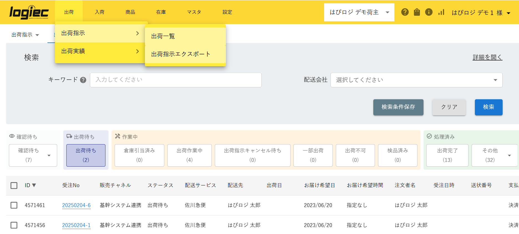Image resolution: width=519 pixels, height=234 pixels.
Task: Click ID cell 4571456
Action: click(x=35, y=225)
